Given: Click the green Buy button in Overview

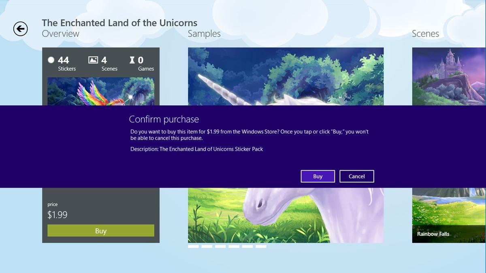Looking at the screenshot, I should [x=101, y=231].
